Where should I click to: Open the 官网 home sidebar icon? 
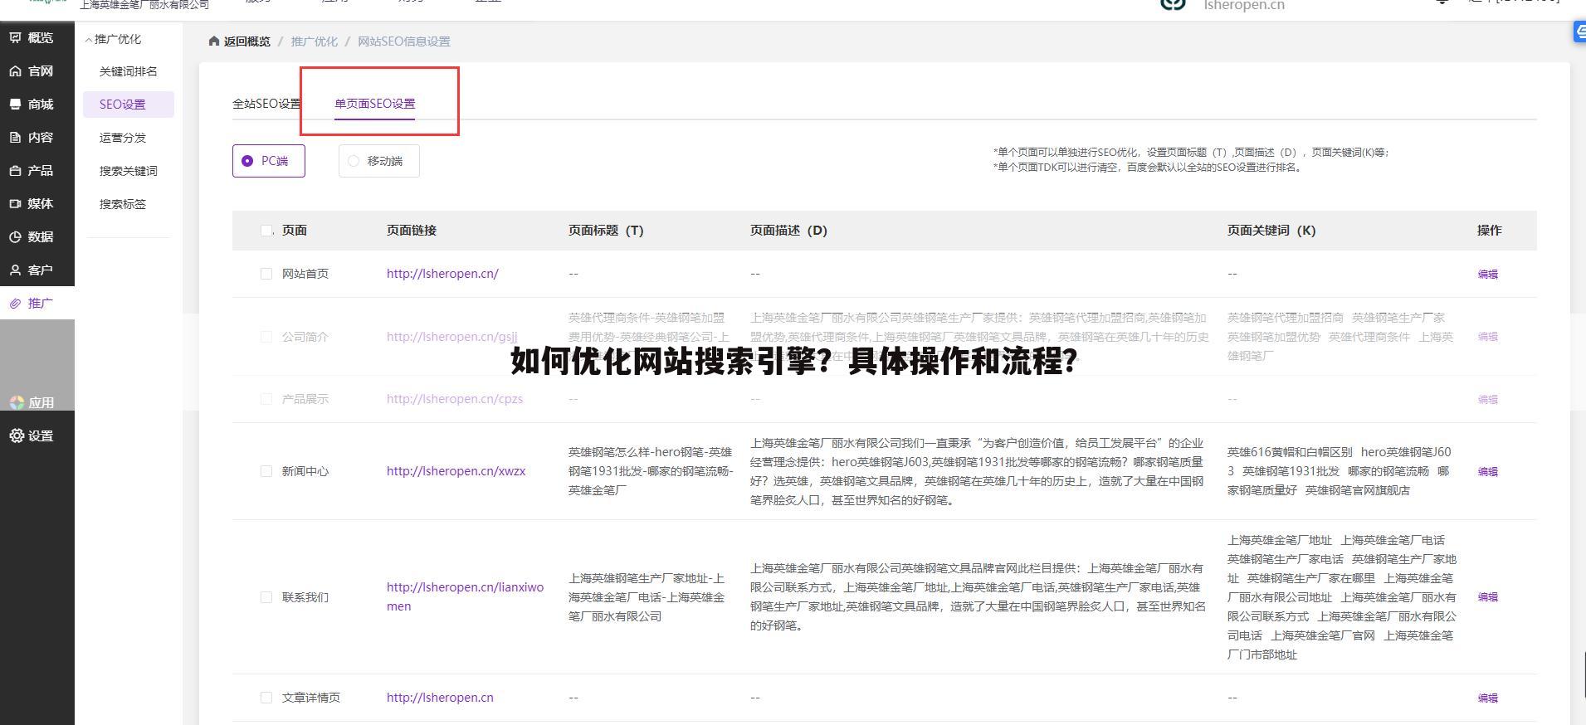coord(16,71)
